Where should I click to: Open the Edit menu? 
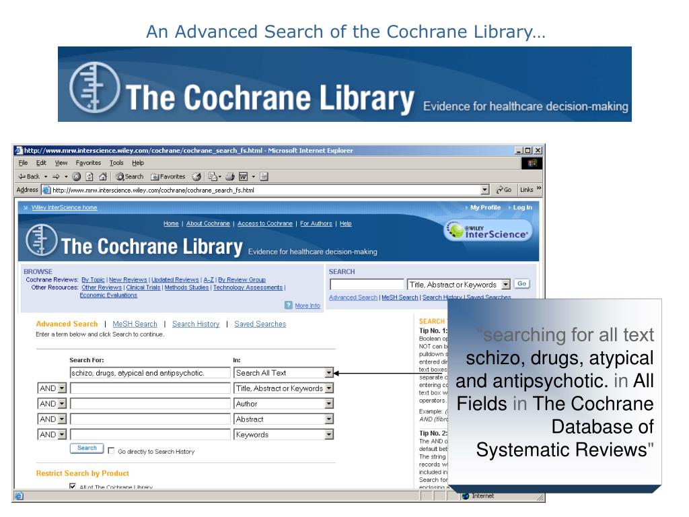(x=41, y=163)
